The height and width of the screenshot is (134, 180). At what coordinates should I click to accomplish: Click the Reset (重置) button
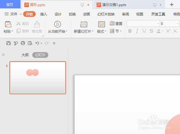(x=116, y=23)
